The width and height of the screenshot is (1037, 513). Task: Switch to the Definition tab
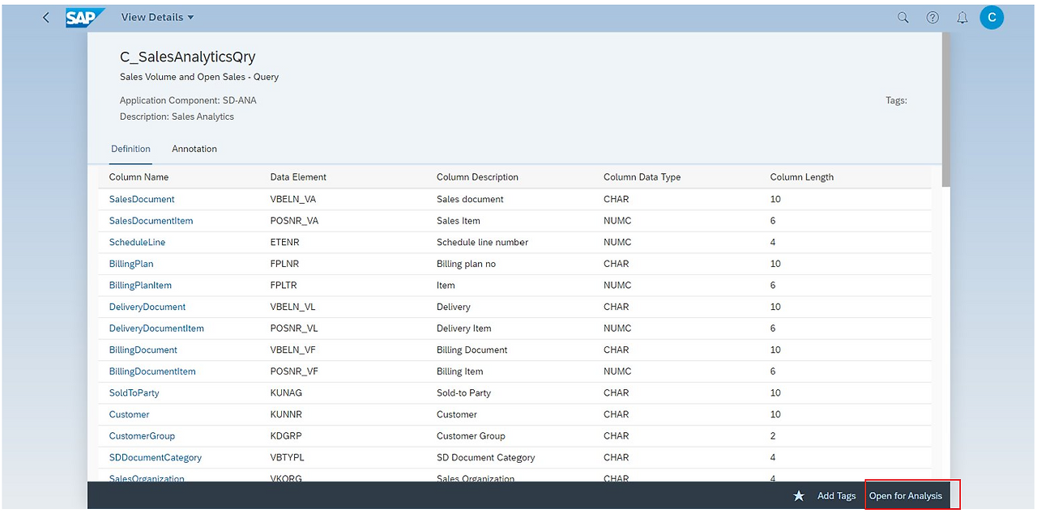130,149
